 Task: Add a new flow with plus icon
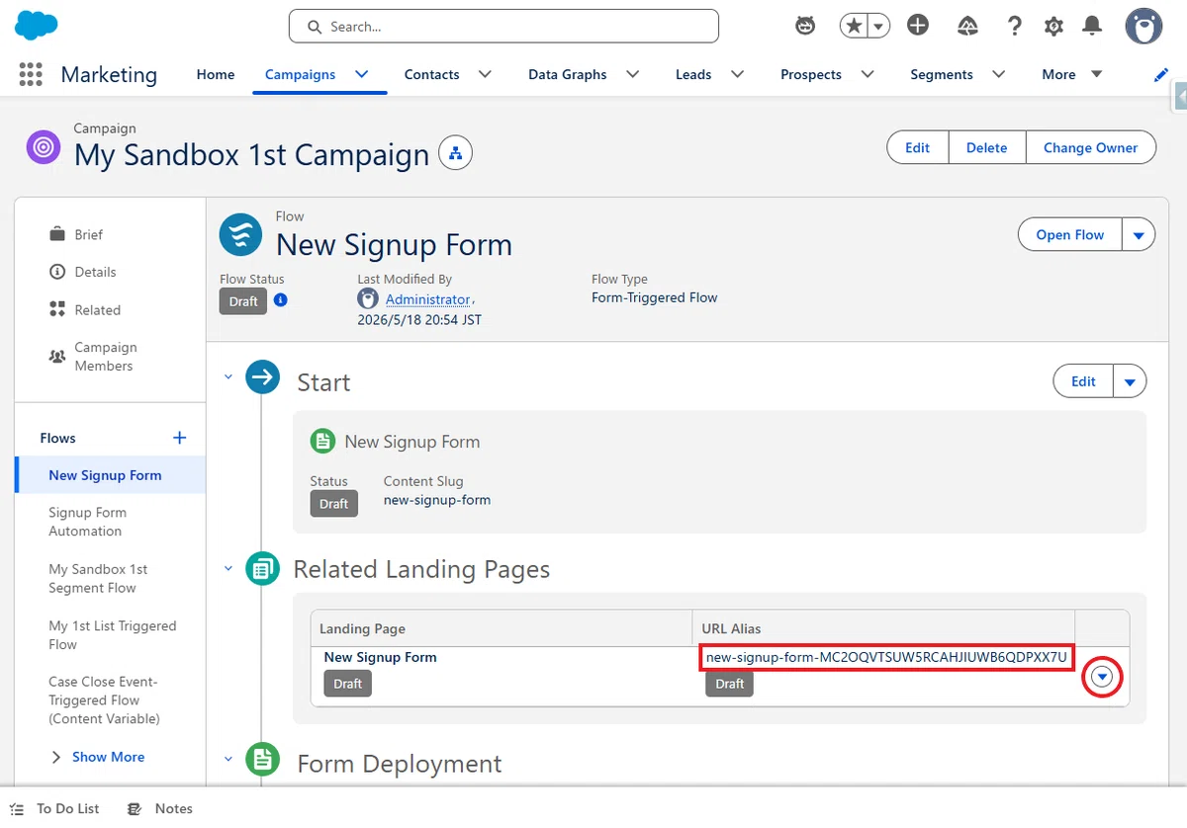point(179,438)
